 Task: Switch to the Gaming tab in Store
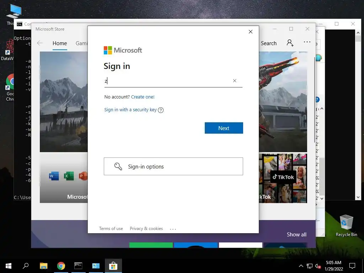point(81,43)
